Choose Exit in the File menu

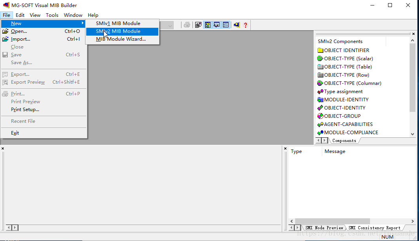tap(44, 133)
